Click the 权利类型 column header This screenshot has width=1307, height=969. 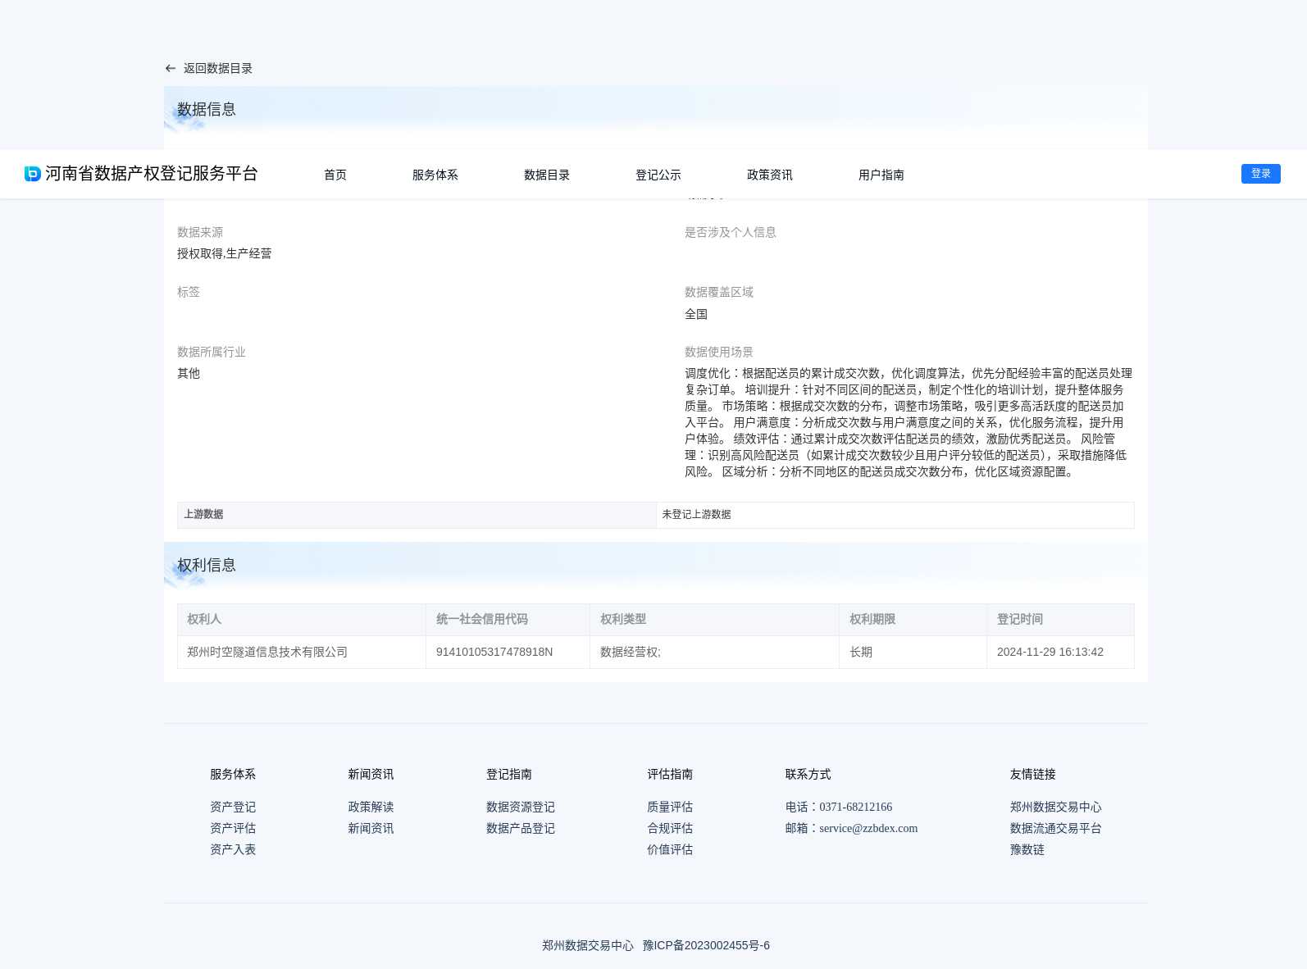[x=714, y=620]
